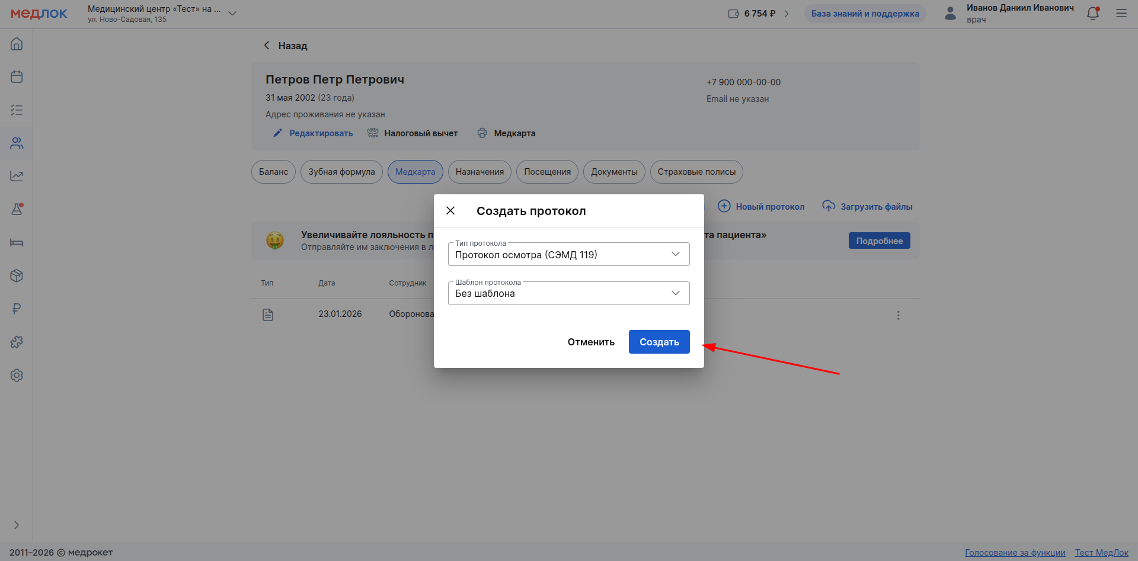Click 'Отменить' in the dialog
1138x561 pixels.
[591, 342]
